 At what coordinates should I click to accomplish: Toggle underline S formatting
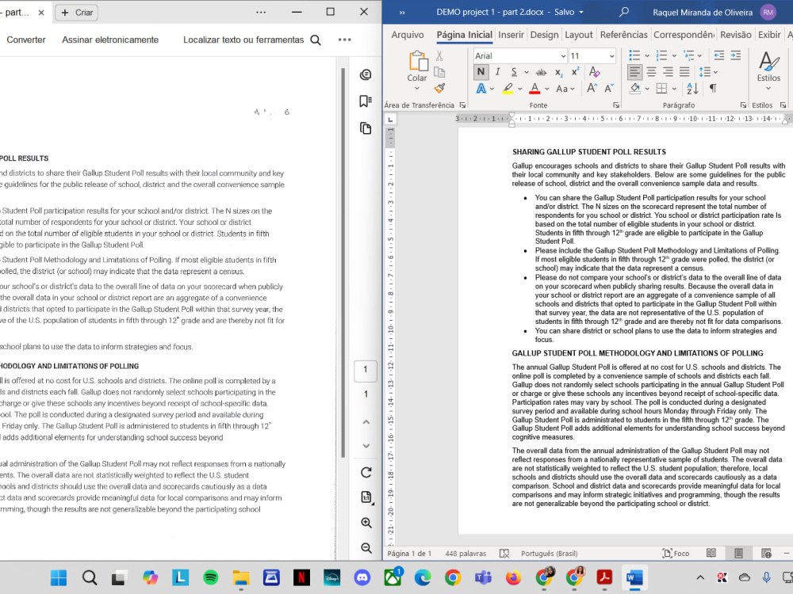(514, 72)
